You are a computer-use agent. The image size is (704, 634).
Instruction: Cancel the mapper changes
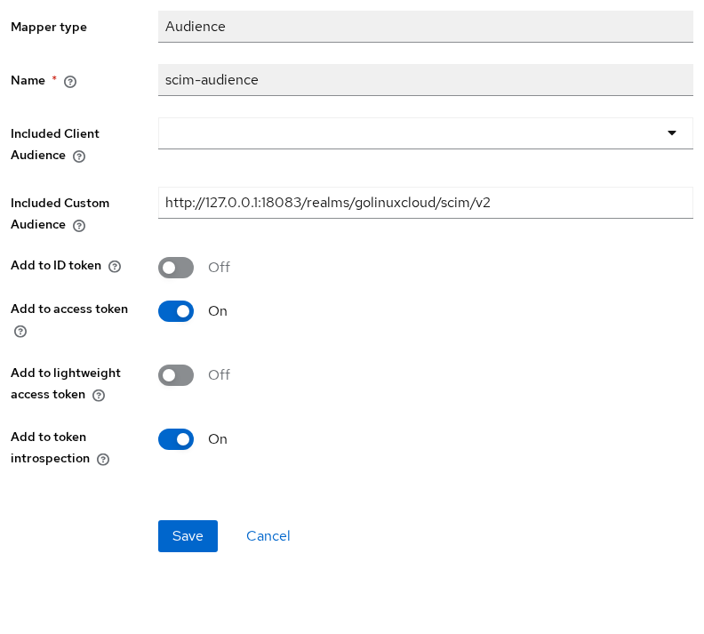pos(268,536)
